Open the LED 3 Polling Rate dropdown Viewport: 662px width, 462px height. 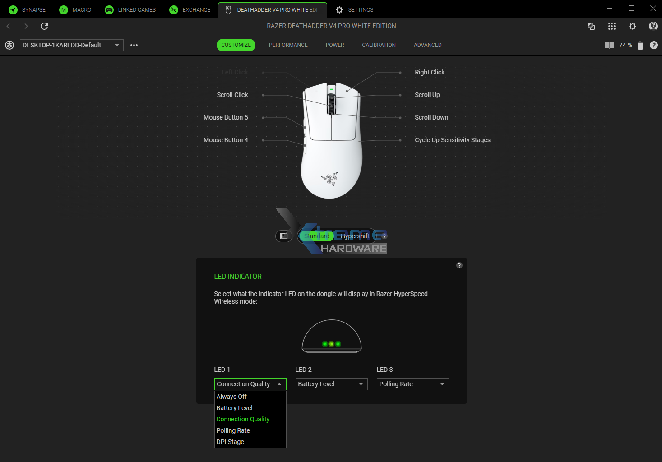(412, 384)
